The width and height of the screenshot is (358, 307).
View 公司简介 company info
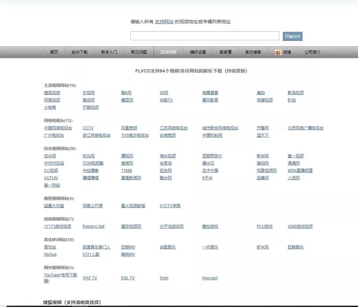pos(312,52)
